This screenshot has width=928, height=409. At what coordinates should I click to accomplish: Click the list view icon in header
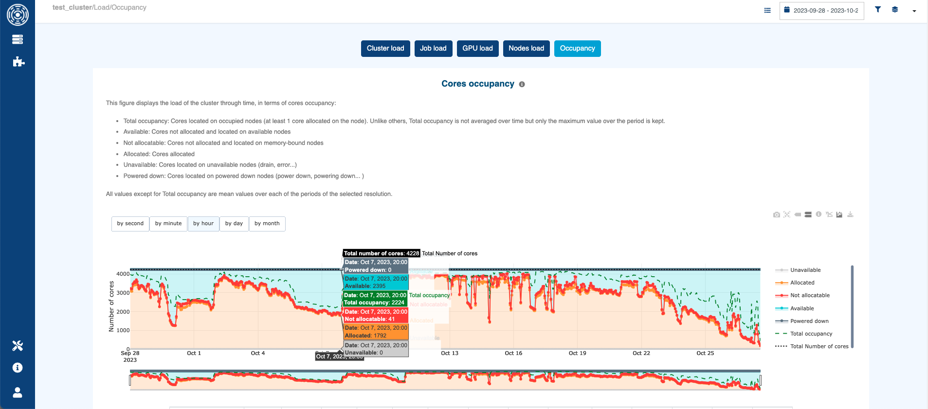click(767, 10)
